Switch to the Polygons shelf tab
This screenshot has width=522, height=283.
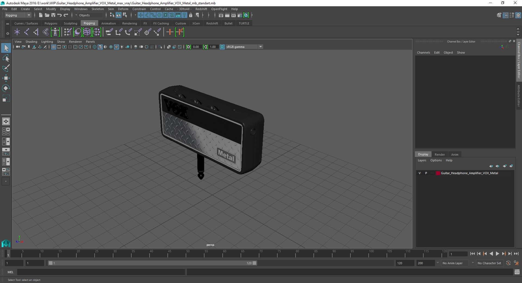pos(51,23)
